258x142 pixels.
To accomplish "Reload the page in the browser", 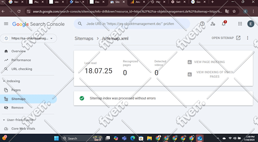I will click(x=19, y=11).
